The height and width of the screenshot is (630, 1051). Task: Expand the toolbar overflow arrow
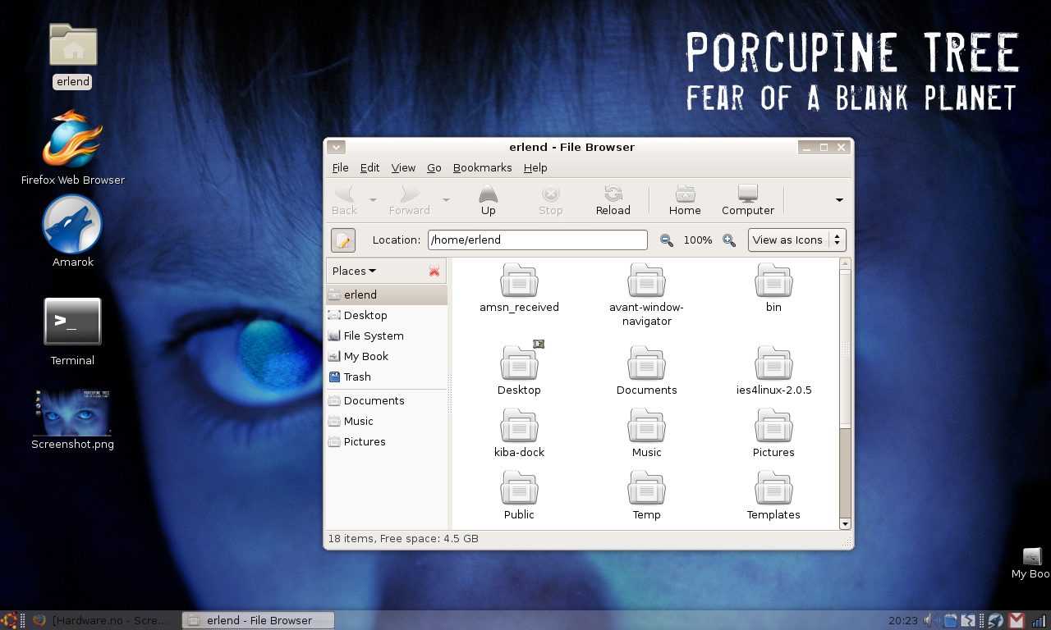[x=839, y=199]
